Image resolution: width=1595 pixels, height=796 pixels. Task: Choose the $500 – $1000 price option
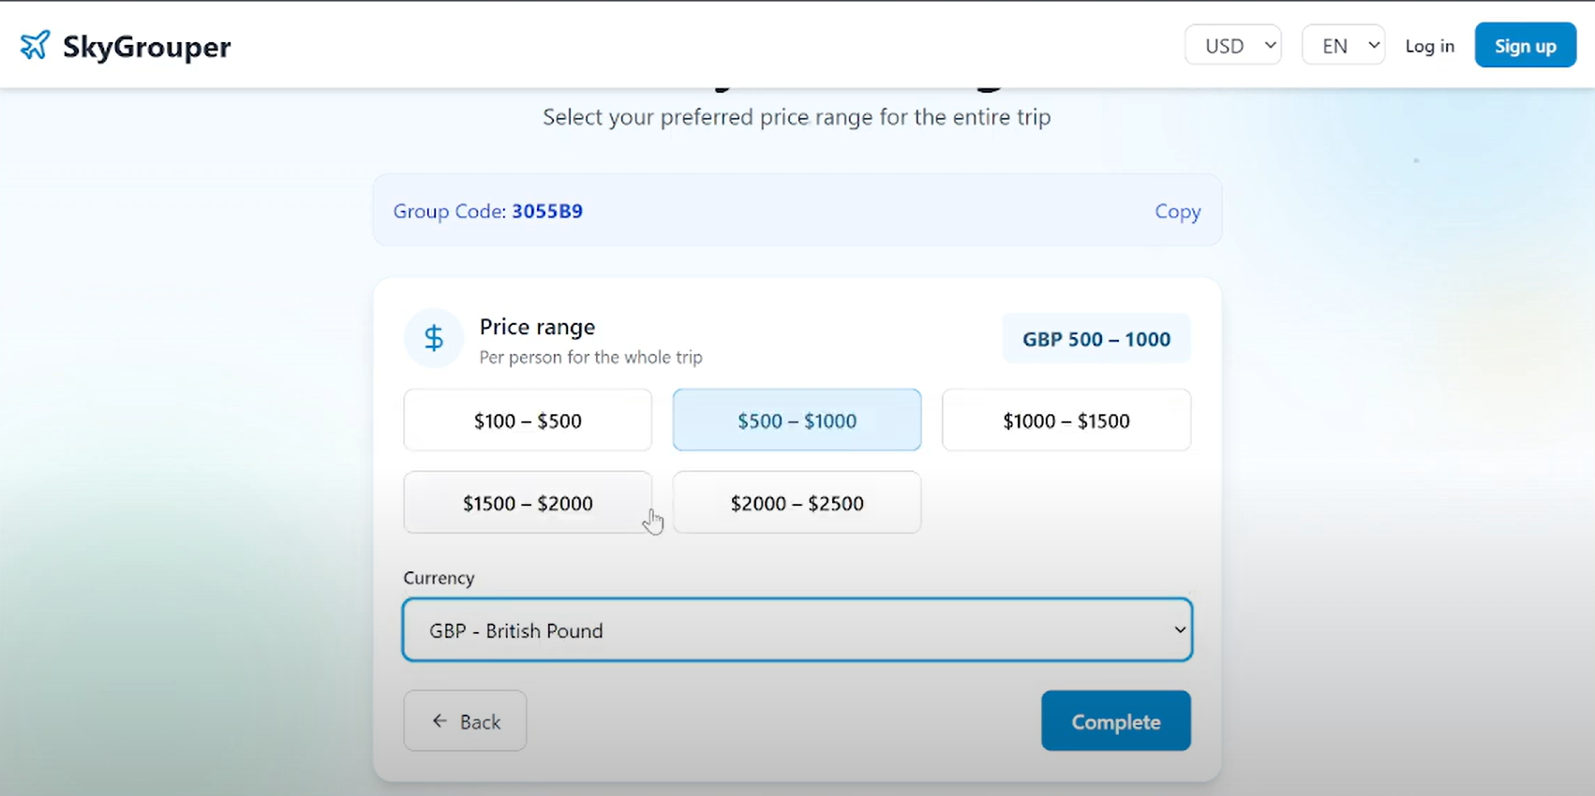coord(797,420)
